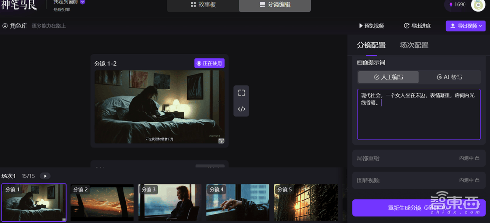The height and width of the screenshot is (223, 490).
Task: Open the 角色库 character library
Action: click(17, 26)
